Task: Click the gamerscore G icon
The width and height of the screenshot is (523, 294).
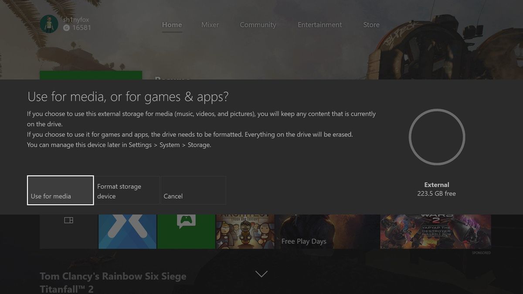Action: (x=66, y=28)
